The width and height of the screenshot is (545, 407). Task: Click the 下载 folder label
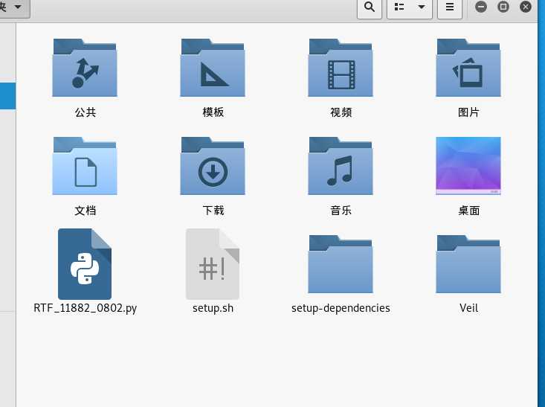(213, 211)
